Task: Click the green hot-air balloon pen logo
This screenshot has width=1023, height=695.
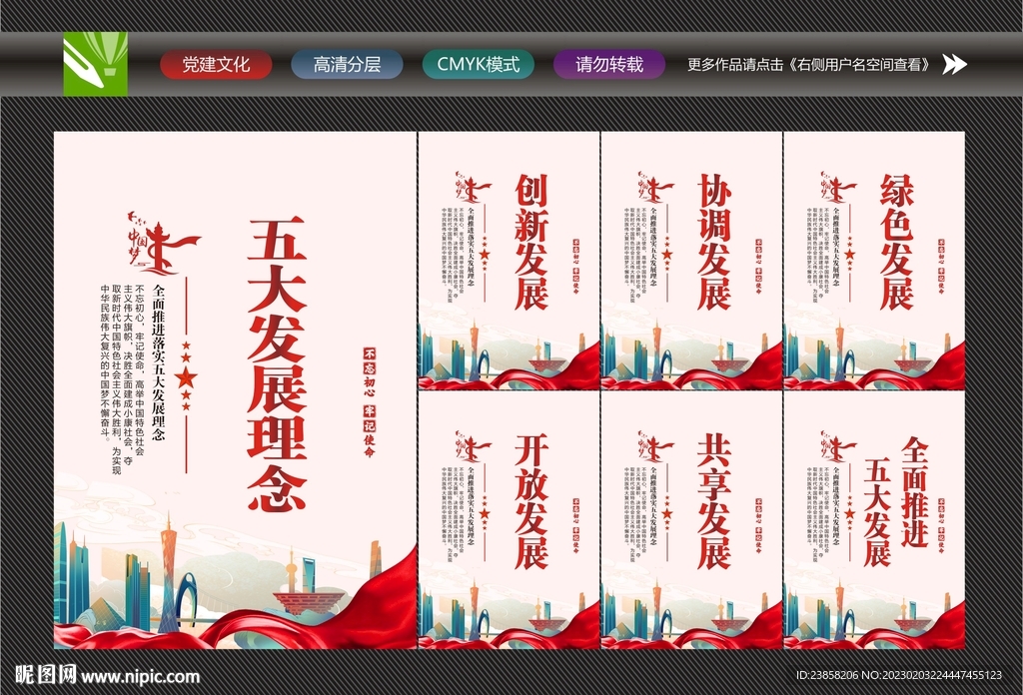Action: (x=95, y=64)
